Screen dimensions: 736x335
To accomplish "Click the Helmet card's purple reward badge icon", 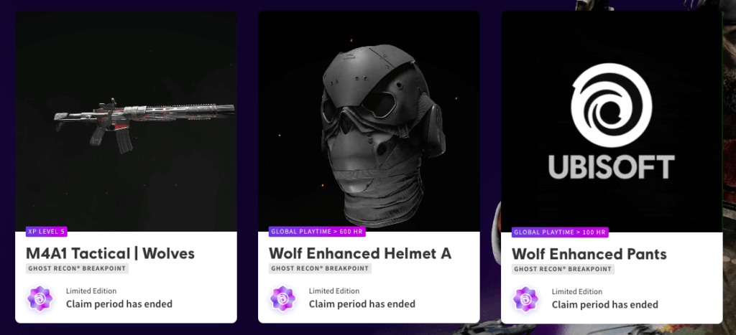I will (x=282, y=298).
